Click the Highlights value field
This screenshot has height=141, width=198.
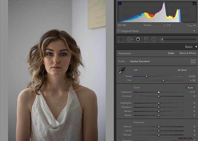195,103
